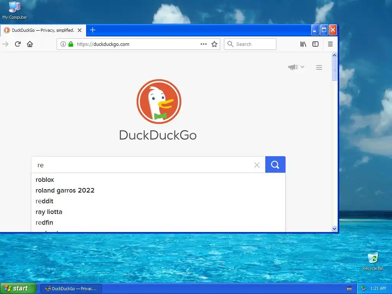The height and width of the screenshot is (294, 392).
Task: Click the keyboard icon in the taskbar
Action: pos(349,289)
